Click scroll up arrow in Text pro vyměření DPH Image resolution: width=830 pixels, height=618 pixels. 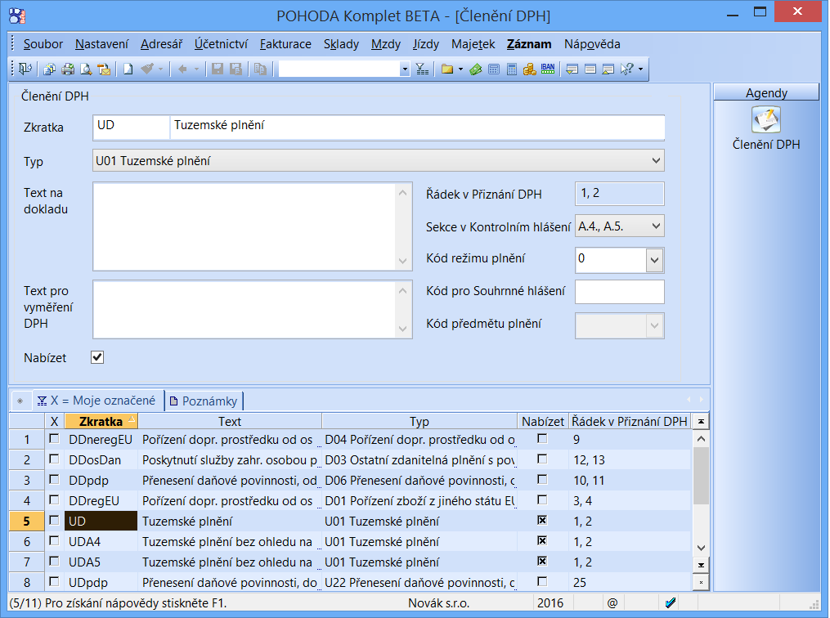click(403, 290)
